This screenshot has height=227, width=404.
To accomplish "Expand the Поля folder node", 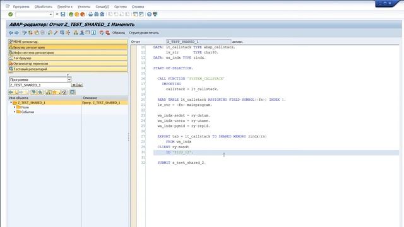I will 15,107.
